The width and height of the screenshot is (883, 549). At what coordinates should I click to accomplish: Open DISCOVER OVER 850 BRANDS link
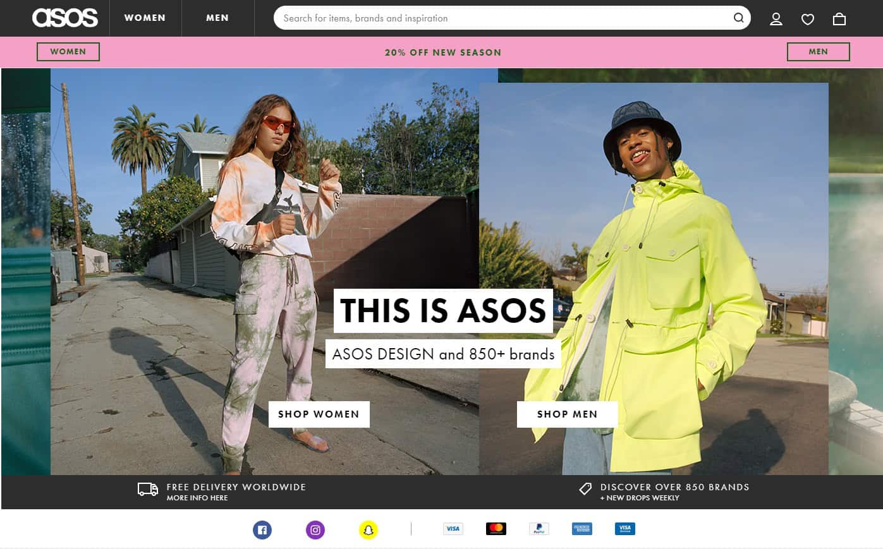(675, 487)
